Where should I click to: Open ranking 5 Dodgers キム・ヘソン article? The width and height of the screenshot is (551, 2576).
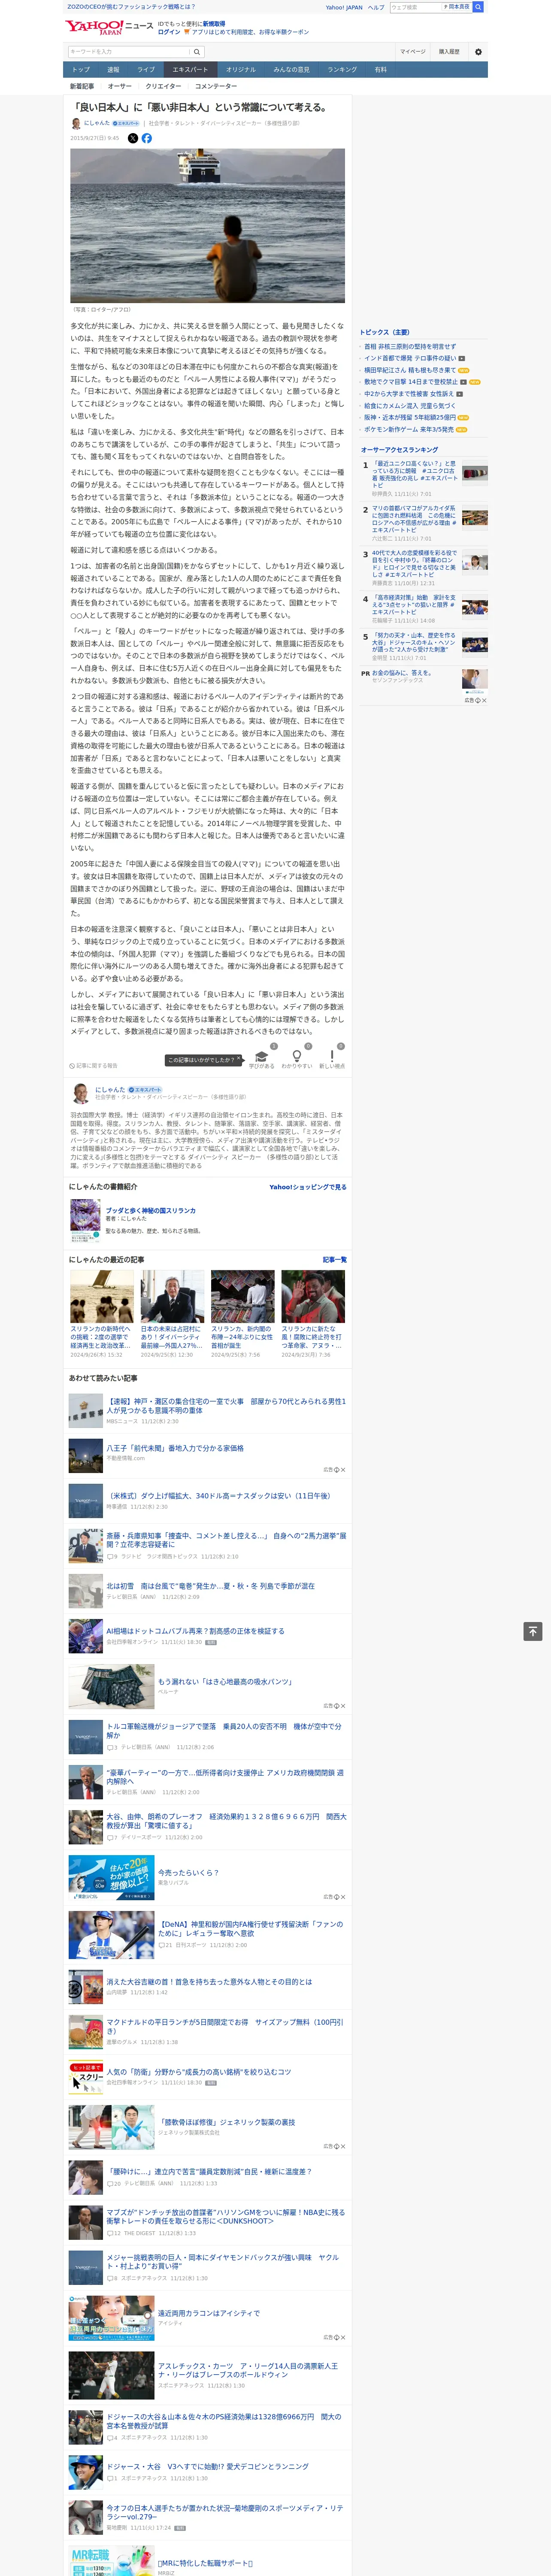pyautogui.click(x=414, y=643)
